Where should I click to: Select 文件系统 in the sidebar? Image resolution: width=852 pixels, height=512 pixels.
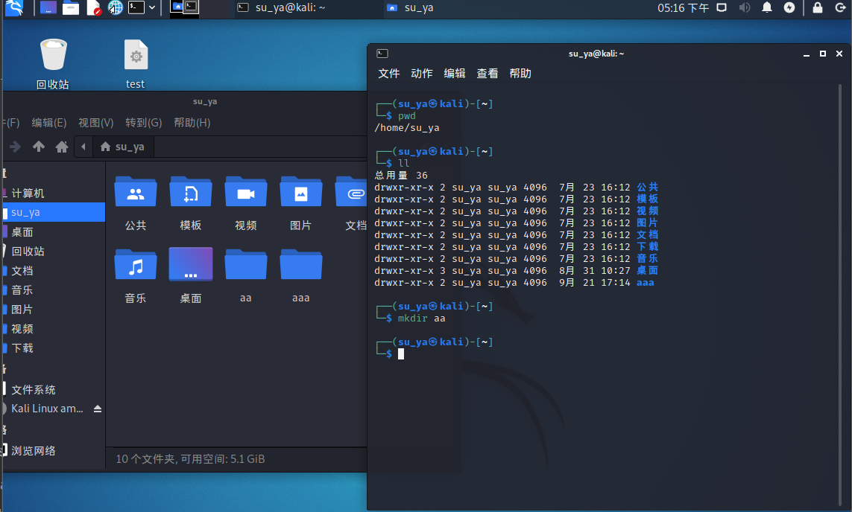pyautogui.click(x=53, y=389)
